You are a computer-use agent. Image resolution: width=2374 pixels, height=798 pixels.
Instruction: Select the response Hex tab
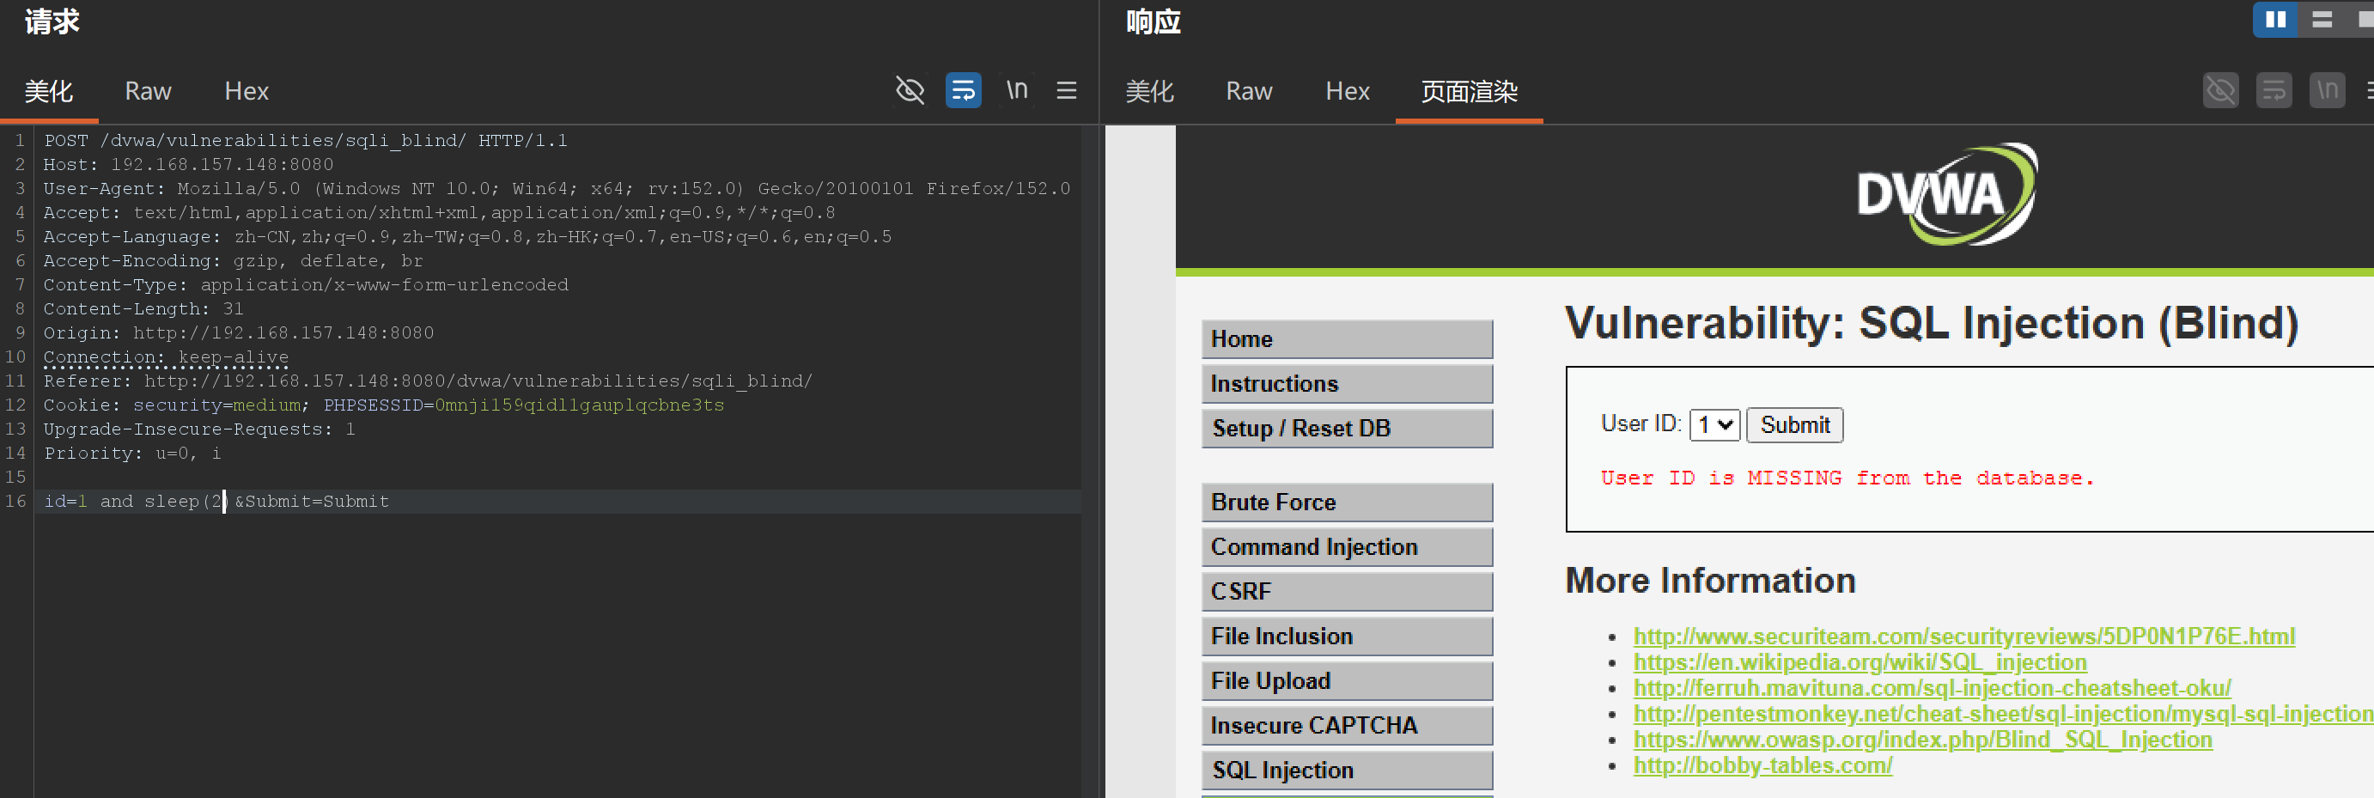[x=1348, y=91]
